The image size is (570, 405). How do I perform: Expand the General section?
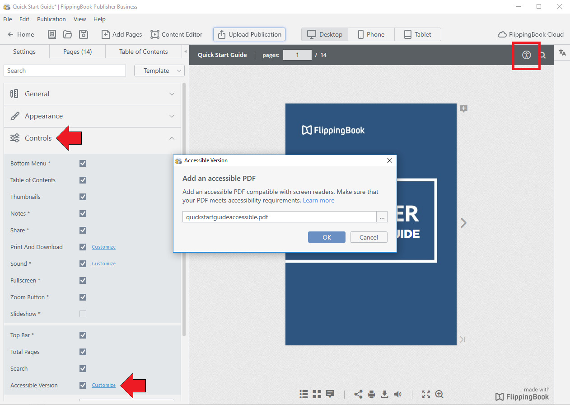(x=92, y=94)
